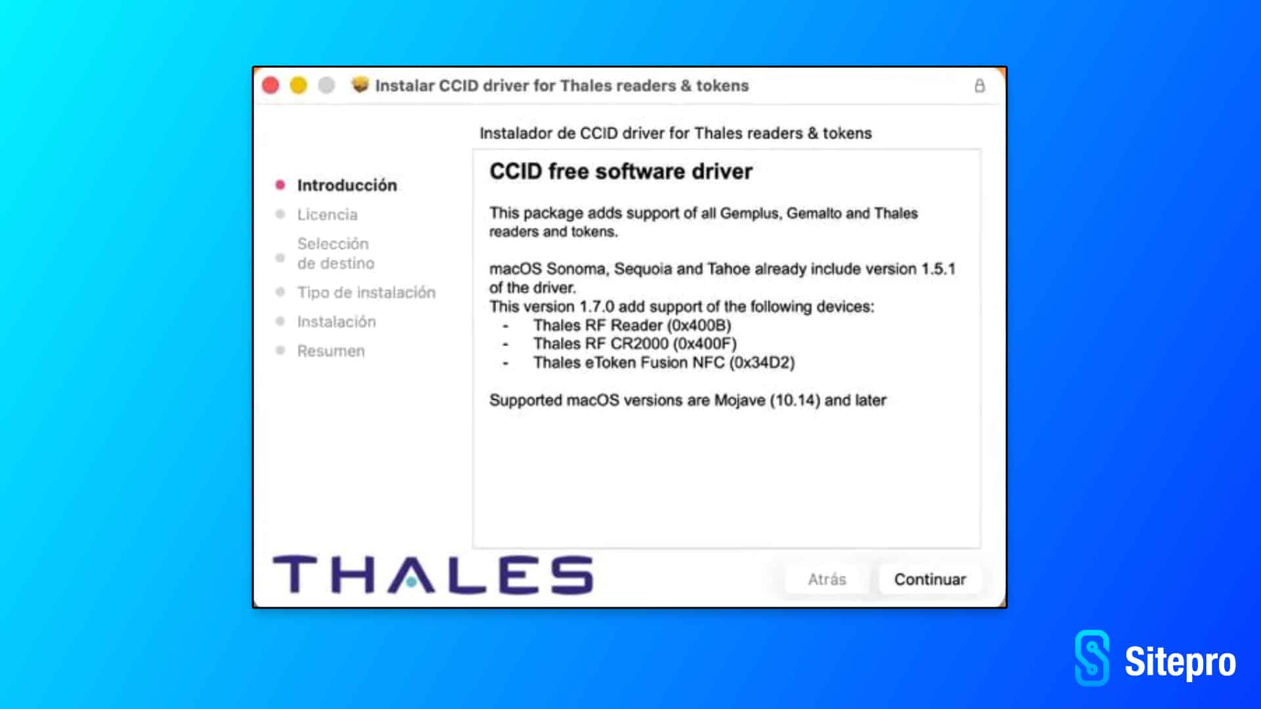Select the Licencia step in sidebar
Image resolution: width=1261 pixels, height=709 pixels.
327,215
